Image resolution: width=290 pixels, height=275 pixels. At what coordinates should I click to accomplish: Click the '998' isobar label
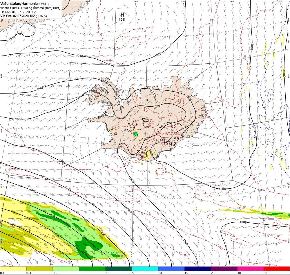pos(52,215)
